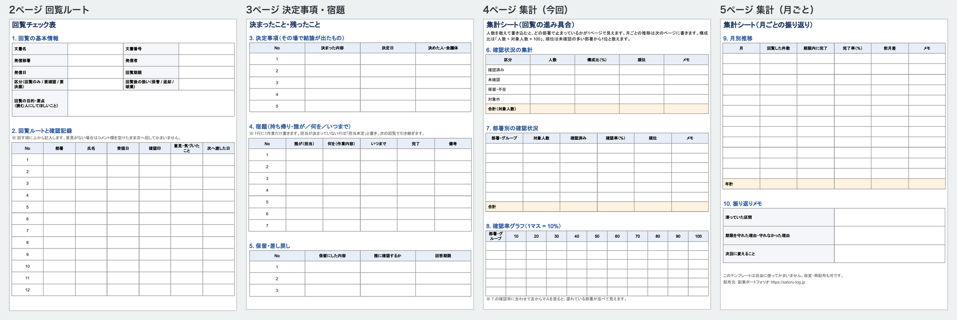Click the 未確認 row label
Screen dimensions: 957x320
[x=508, y=80]
